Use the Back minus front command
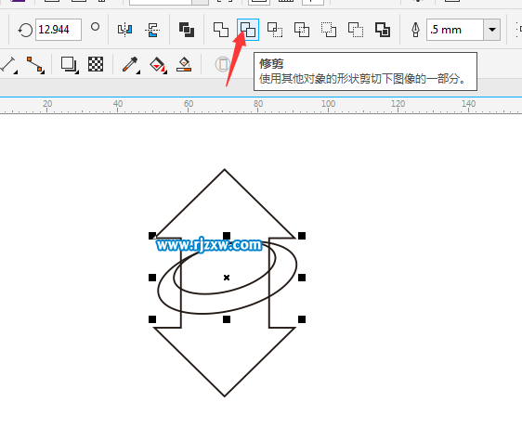 (356, 30)
